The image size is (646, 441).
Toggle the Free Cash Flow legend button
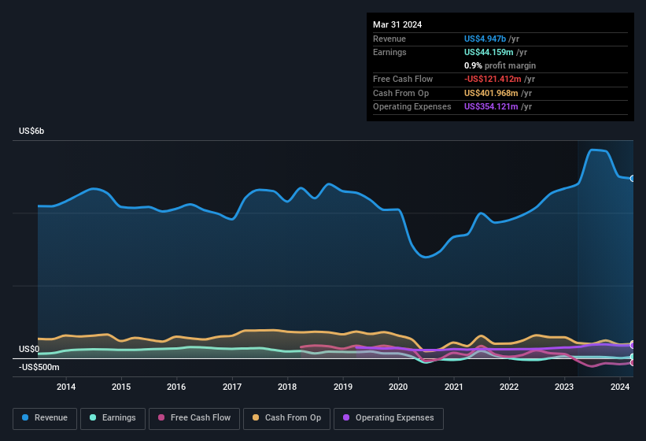click(194, 418)
